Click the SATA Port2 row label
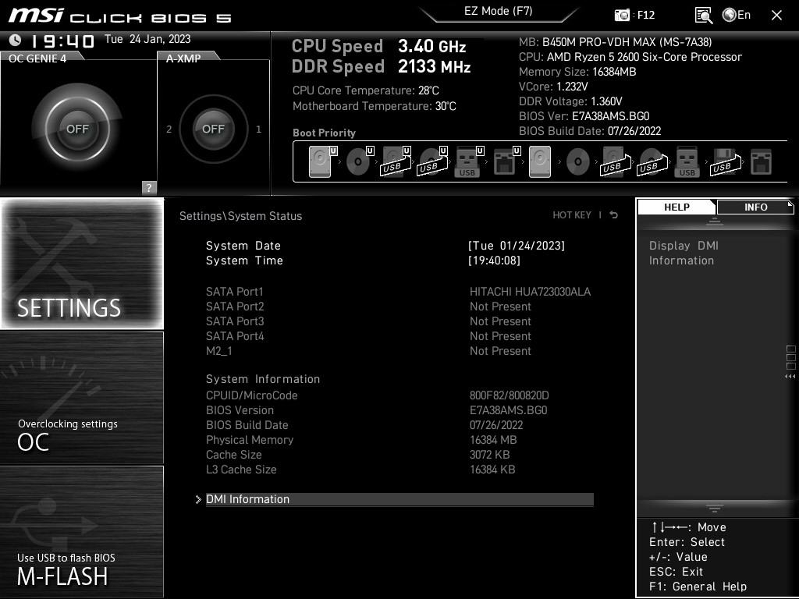The image size is (799, 599). [235, 306]
